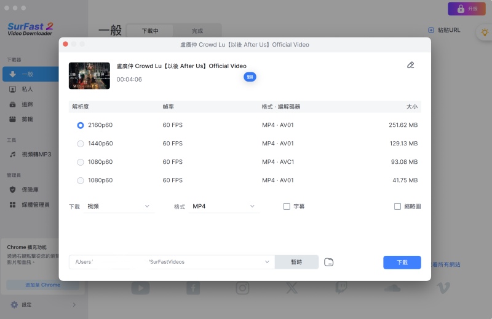Click the Instagram icon in the background window
492x319 pixels.
point(242,288)
